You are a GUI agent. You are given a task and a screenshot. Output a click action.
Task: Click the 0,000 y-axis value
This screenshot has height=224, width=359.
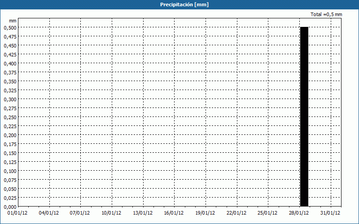tap(10, 207)
